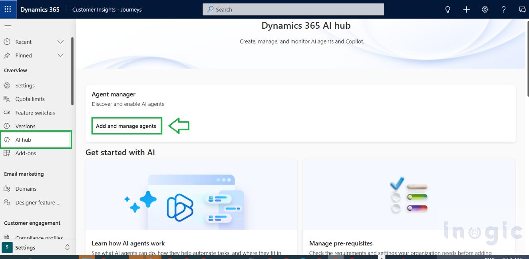
Task: Click the Feature switches toggle icon
Action: (7, 113)
